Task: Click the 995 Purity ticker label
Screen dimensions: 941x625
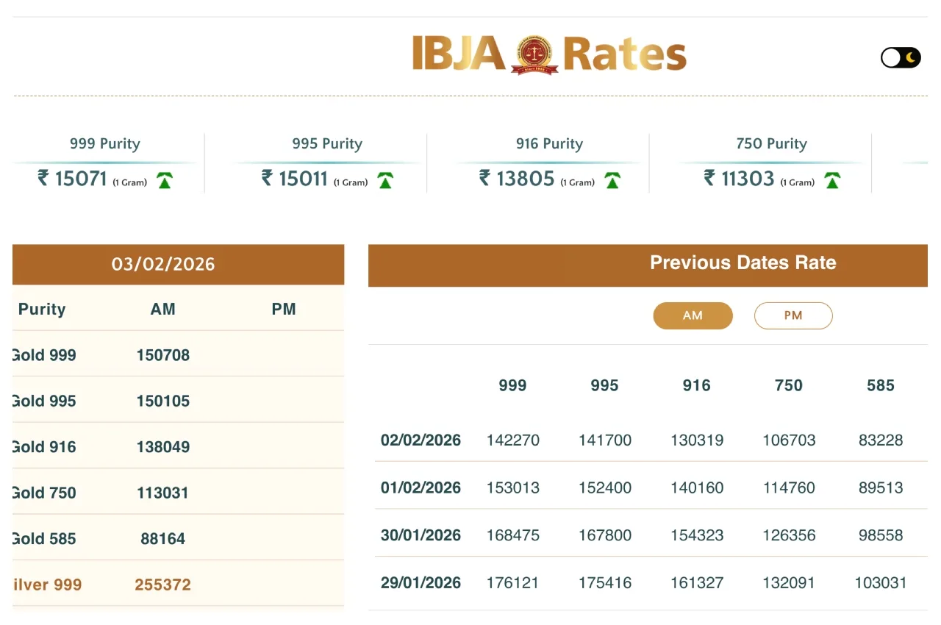Action: pos(327,144)
